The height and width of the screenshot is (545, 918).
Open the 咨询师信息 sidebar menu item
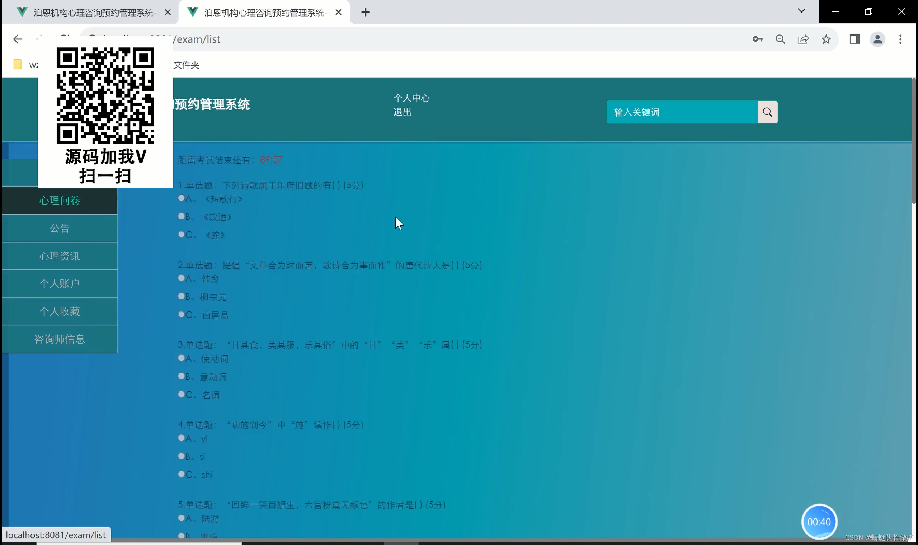click(60, 339)
